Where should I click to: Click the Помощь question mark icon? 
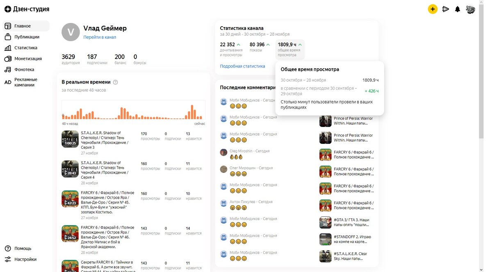[7, 248]
